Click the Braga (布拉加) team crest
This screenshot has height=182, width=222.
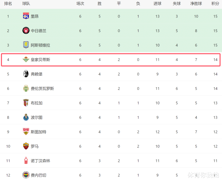point(26,103)
